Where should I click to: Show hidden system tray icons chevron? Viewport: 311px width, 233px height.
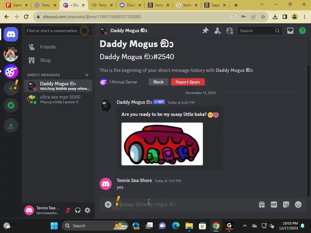[x=245, y=226]
